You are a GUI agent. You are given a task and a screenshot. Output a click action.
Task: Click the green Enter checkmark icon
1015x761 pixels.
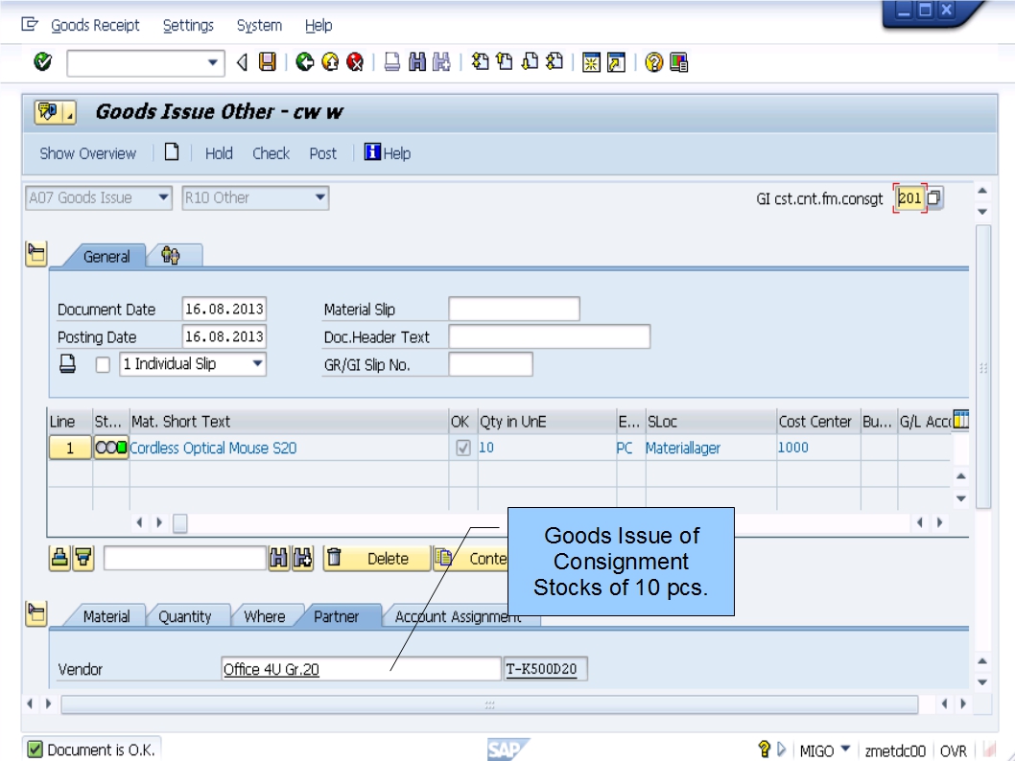tap(43, 62)
